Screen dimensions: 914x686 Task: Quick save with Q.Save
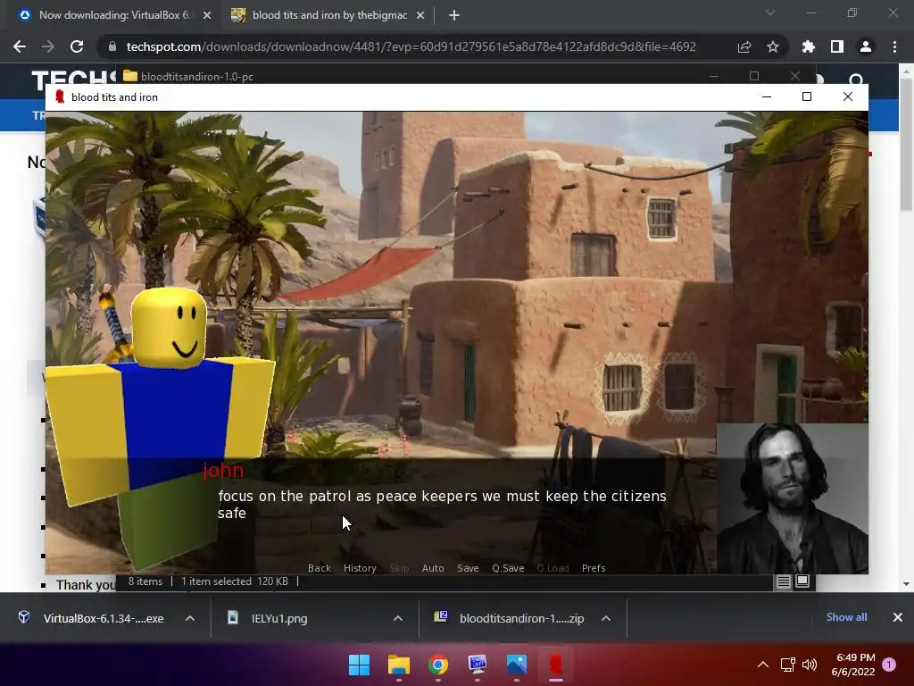[x=508, y=568]
